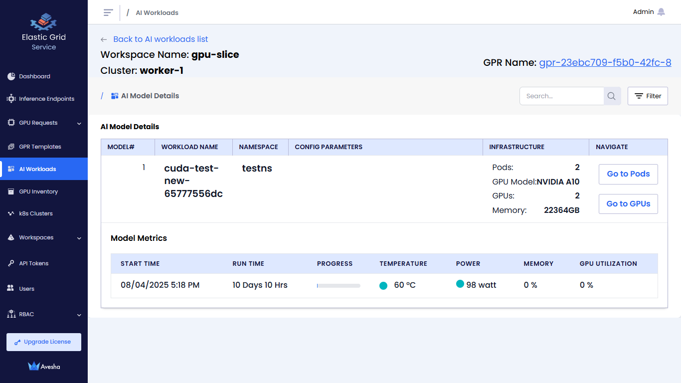The image size is (681, 383).
Task: Select GPR Templates in sidebar
Action: point(40,147)
